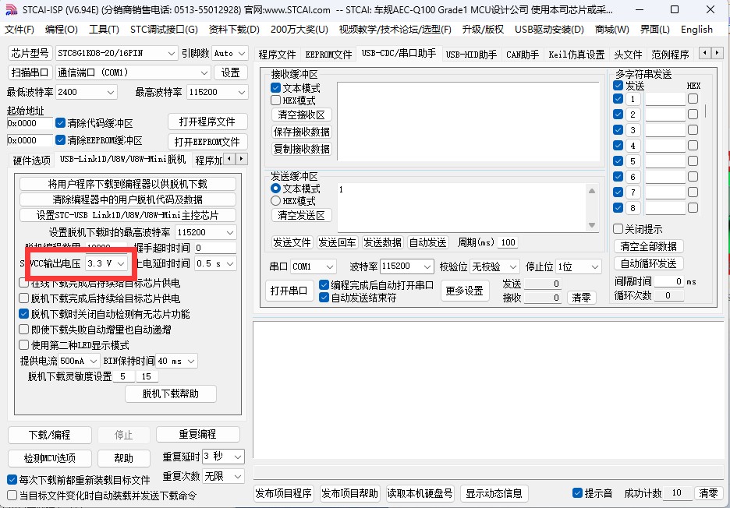
Task: Open the serial 波特率 115200 dropdown
Action: click(407, 266)
